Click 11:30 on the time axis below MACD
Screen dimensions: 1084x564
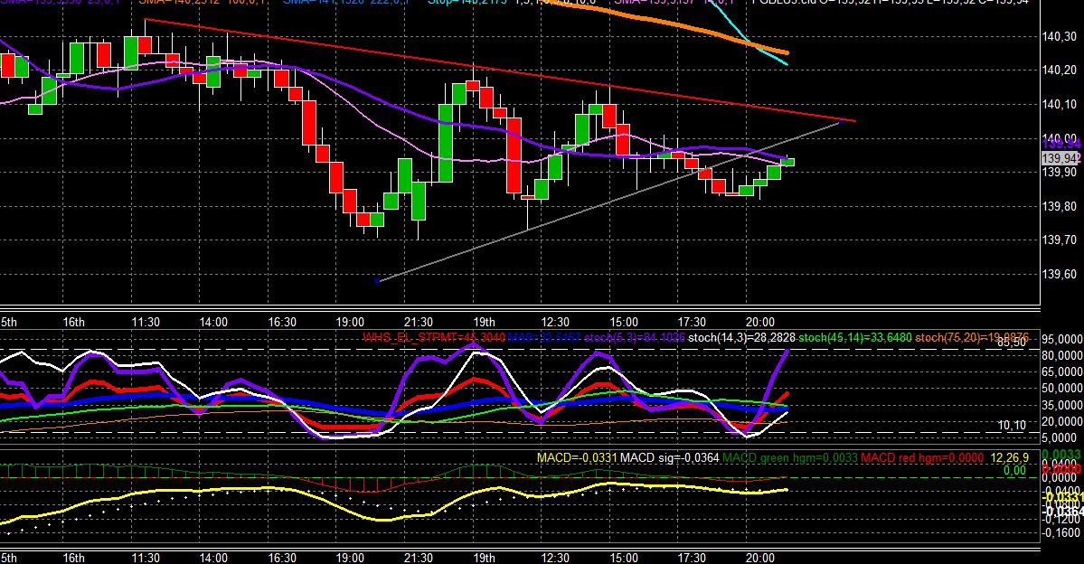pos(146,558)
